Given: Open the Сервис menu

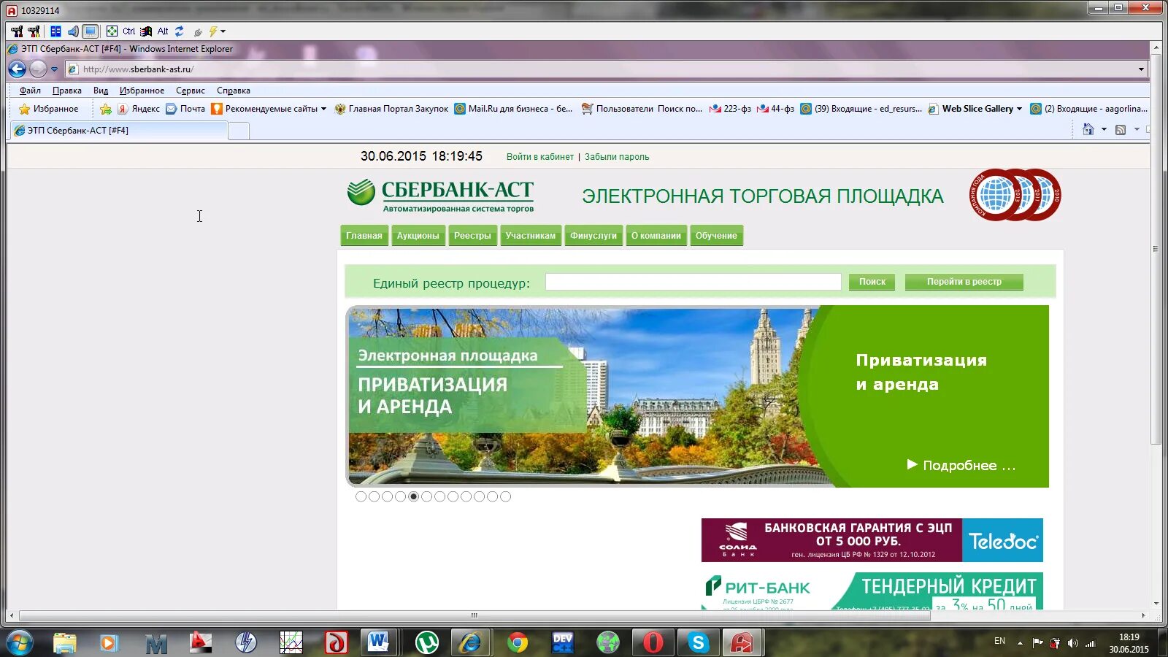Looking at the screenshot, I should (x=191, y=91).
